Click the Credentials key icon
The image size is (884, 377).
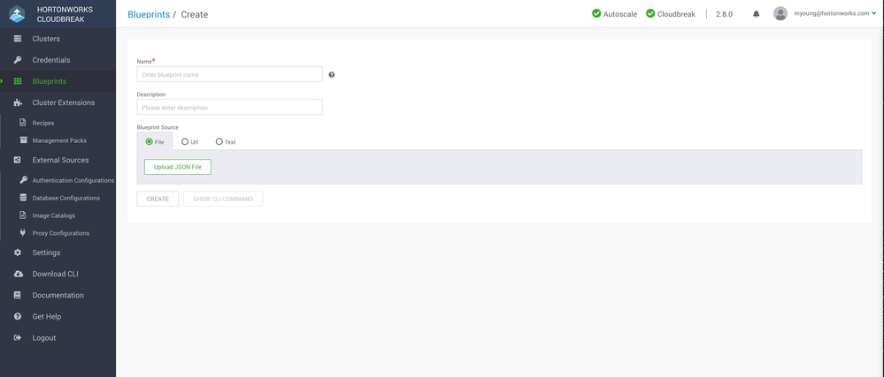[18, 60]
